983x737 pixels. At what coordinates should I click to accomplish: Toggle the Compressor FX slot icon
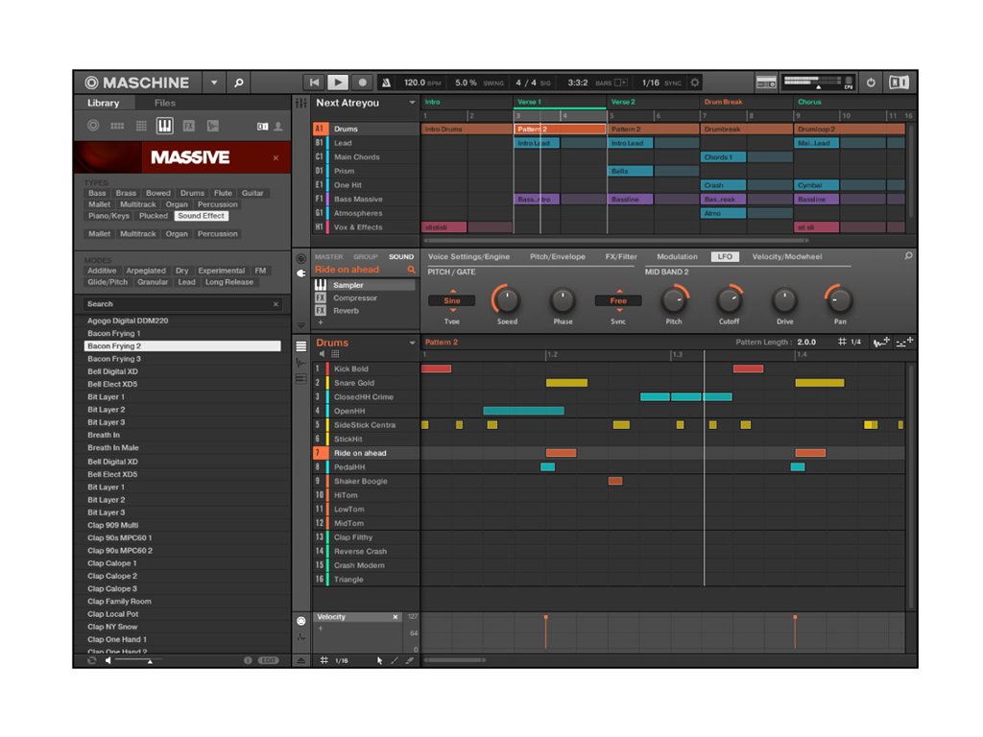pos(321,298)
